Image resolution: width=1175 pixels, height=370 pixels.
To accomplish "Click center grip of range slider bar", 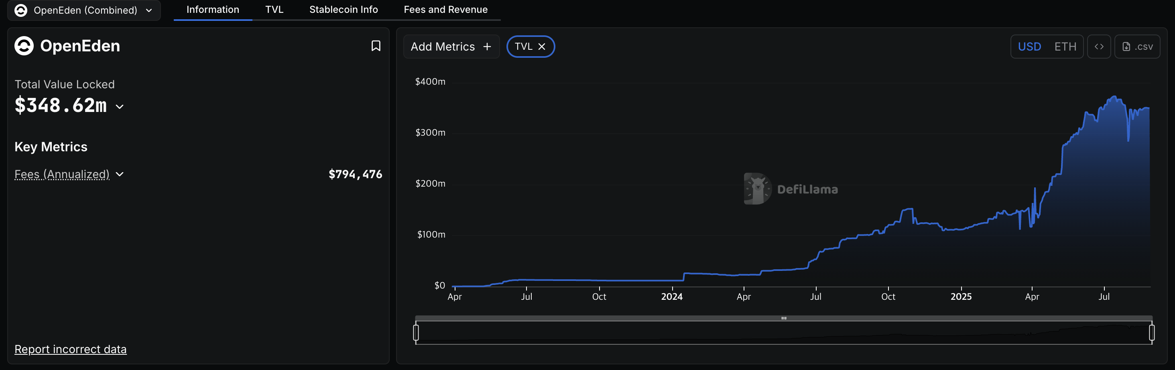I will (784, 318).
